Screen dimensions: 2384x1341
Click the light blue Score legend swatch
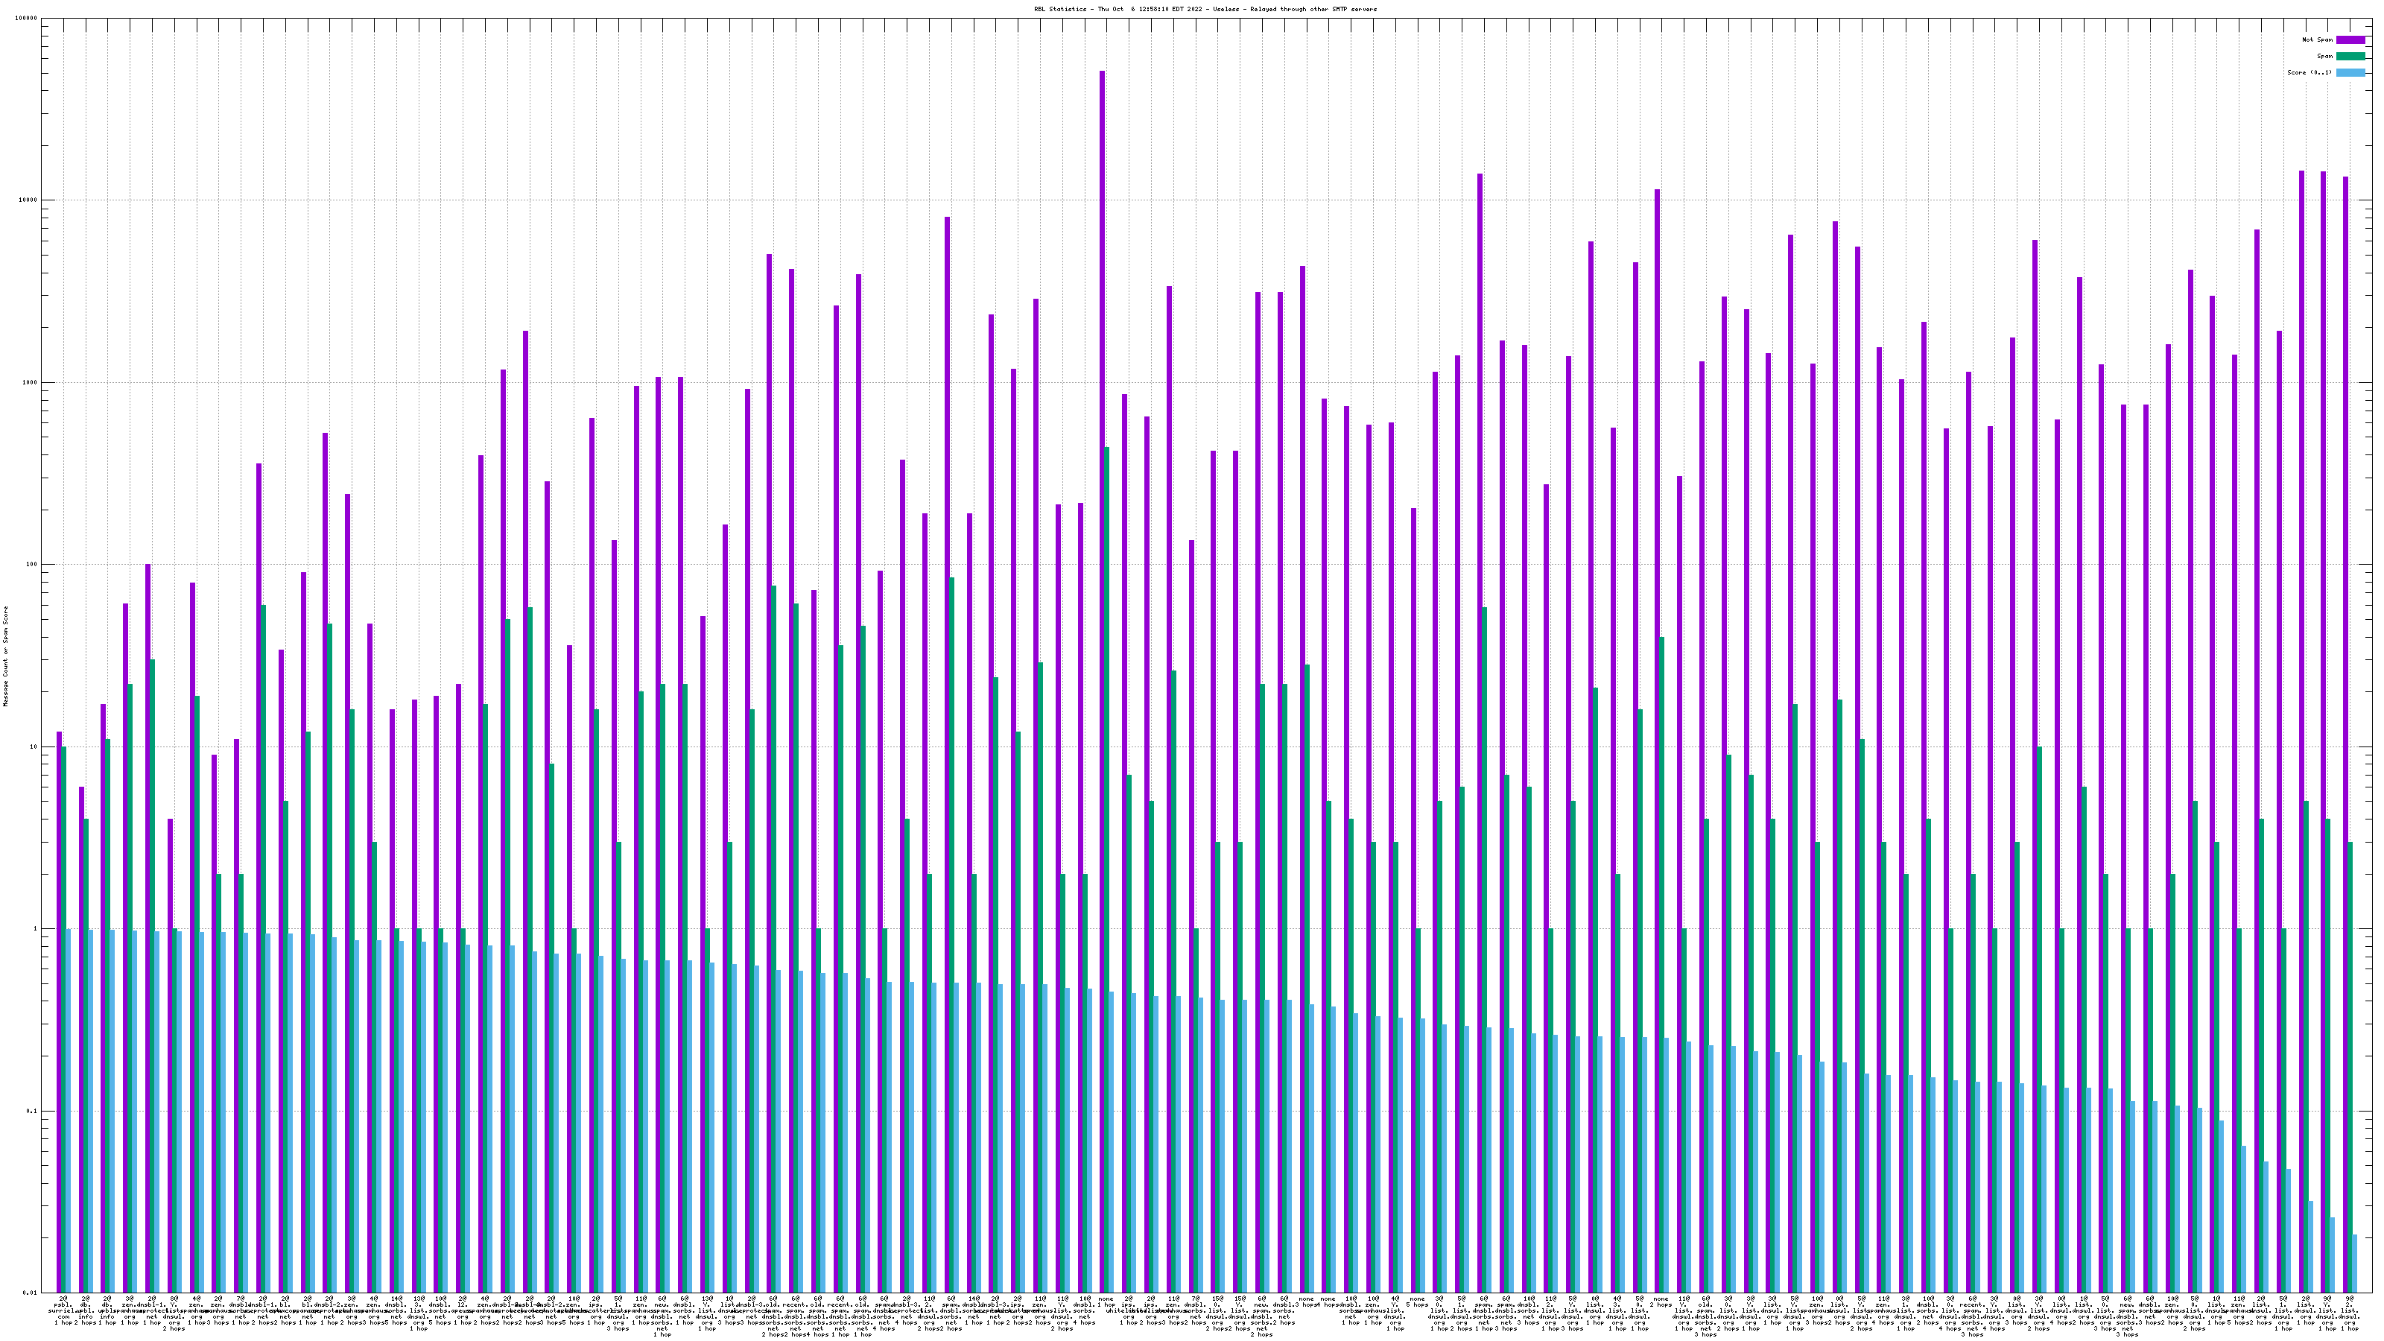pyautogui.click(x=2350, y=72)
